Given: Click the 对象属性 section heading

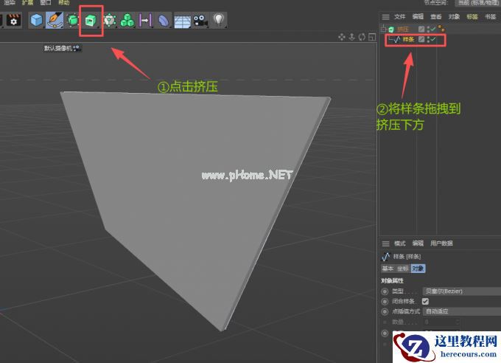Looking at the screenshot, I should 393,280.
